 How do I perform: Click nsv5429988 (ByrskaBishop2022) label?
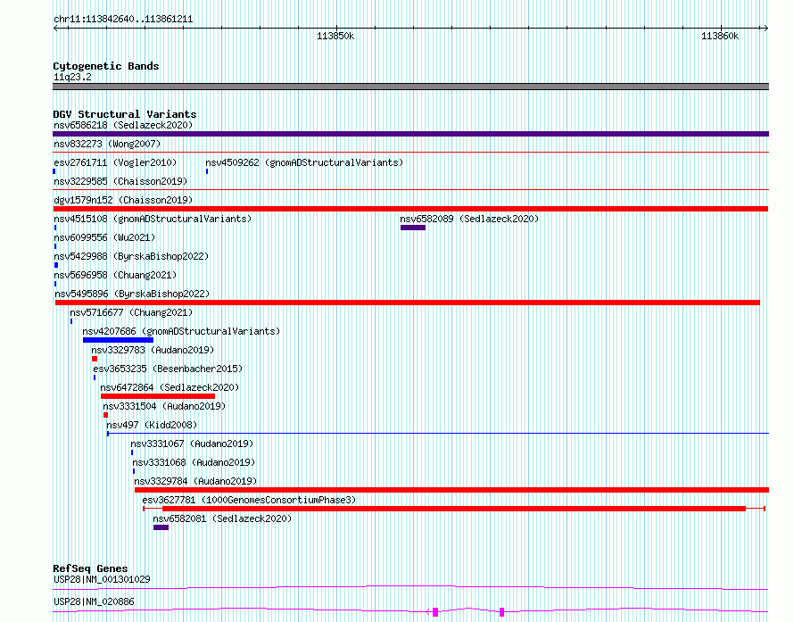tap(131, 256)
